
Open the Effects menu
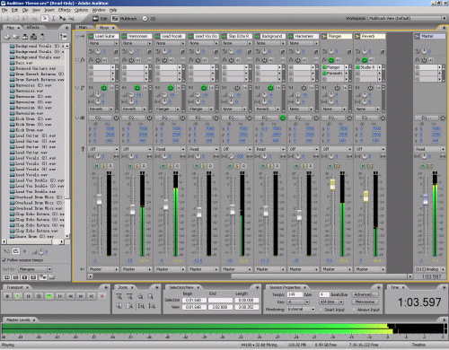point(64,10)
